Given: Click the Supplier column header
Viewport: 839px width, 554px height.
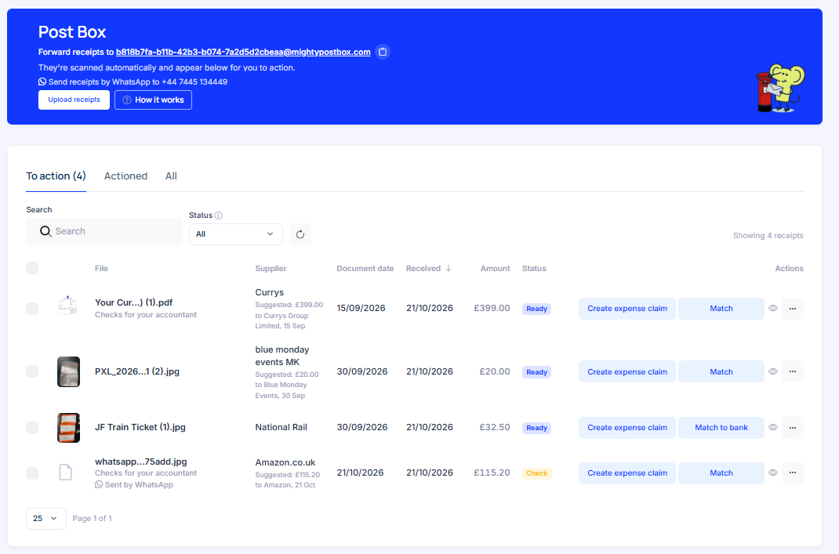Looking at the screenshot, I should [x=271, y=269].
